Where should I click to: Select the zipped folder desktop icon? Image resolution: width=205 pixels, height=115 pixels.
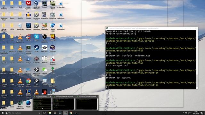pos(53,82)
